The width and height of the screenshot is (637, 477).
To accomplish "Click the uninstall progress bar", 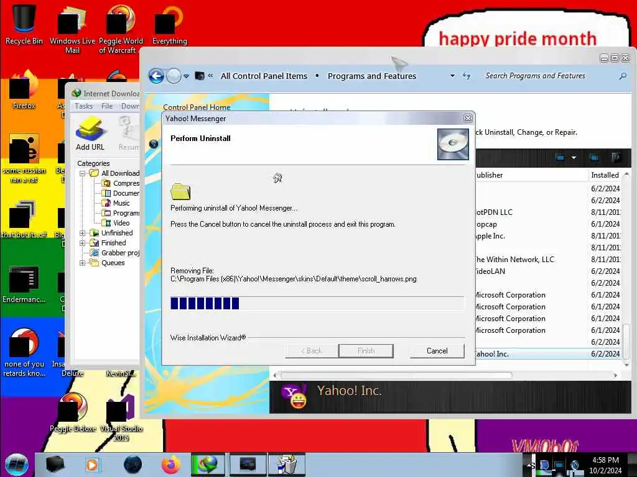I will 317,303.
